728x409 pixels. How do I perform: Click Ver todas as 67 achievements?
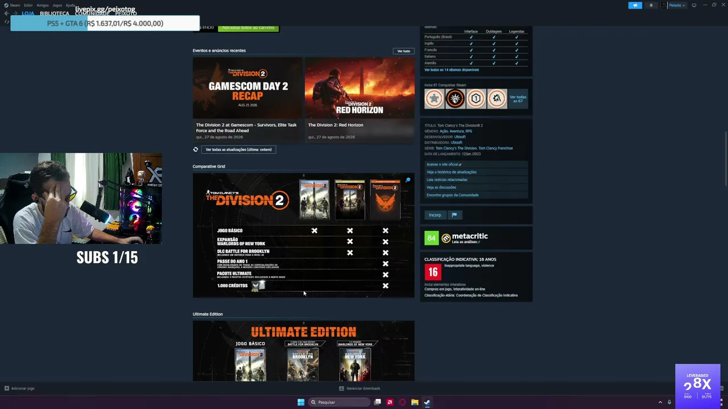coord(518,99)
